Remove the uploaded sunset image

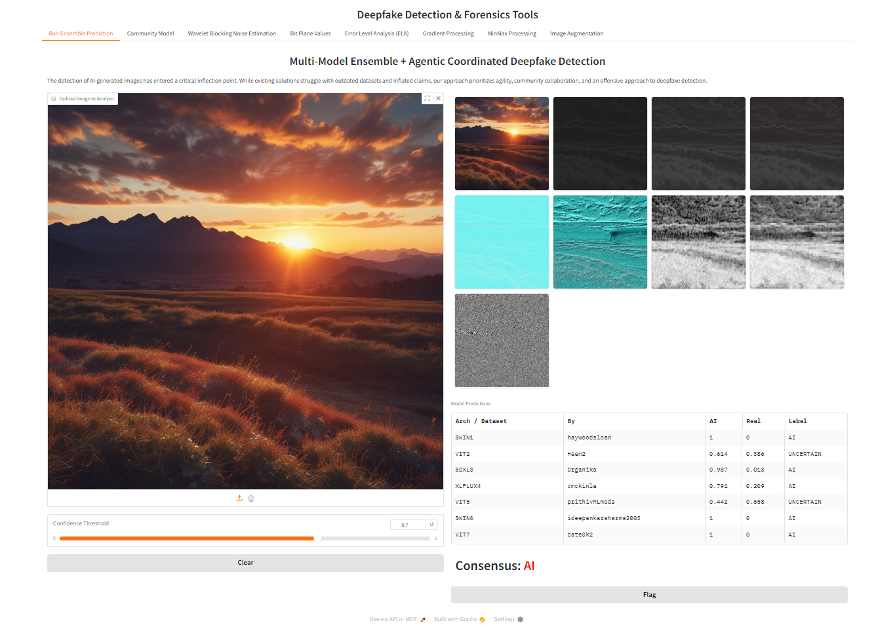439,98
